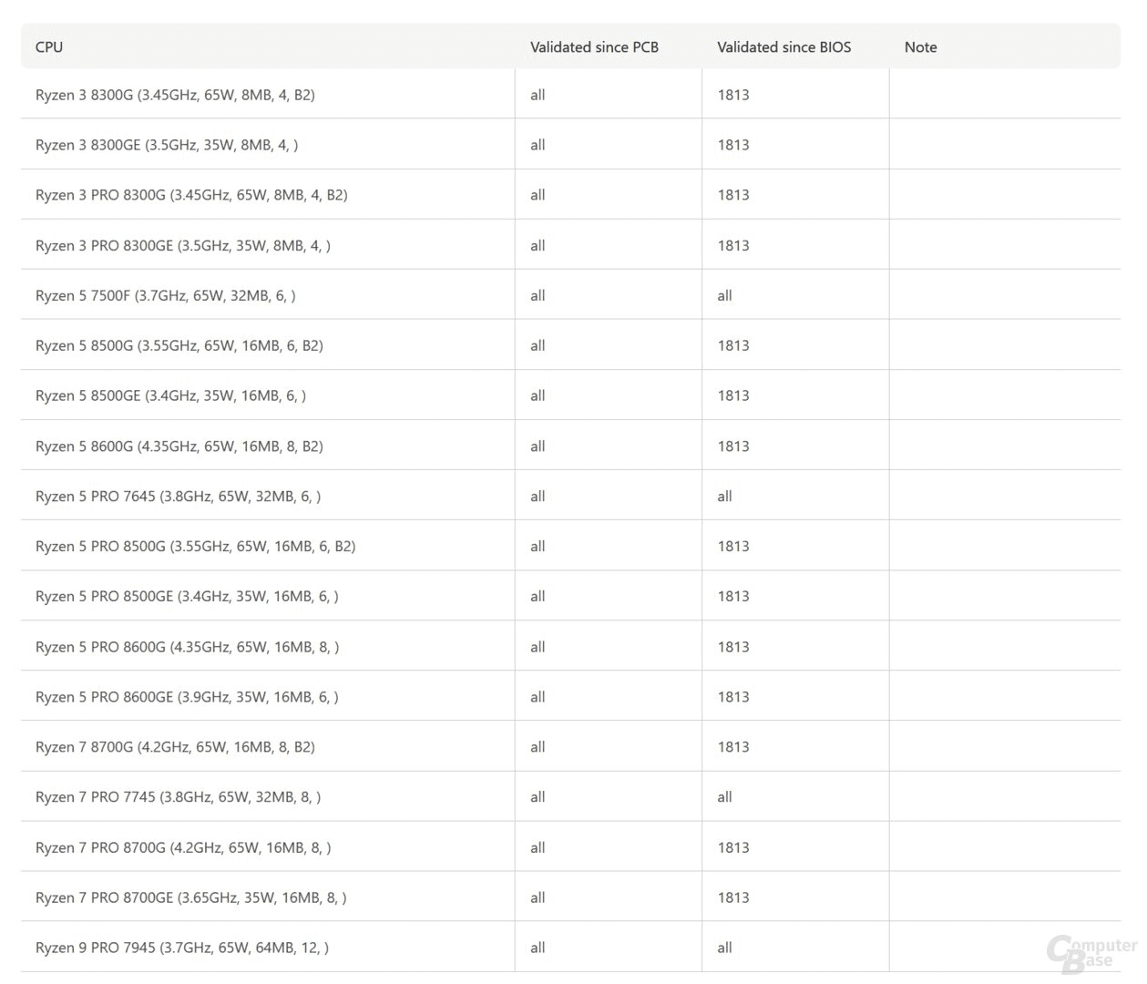Click BIOS value 'all' for Ryzen 5 7500F
Image resolution: width=1147 pixels, height=984 pixels.
point(724,295)
